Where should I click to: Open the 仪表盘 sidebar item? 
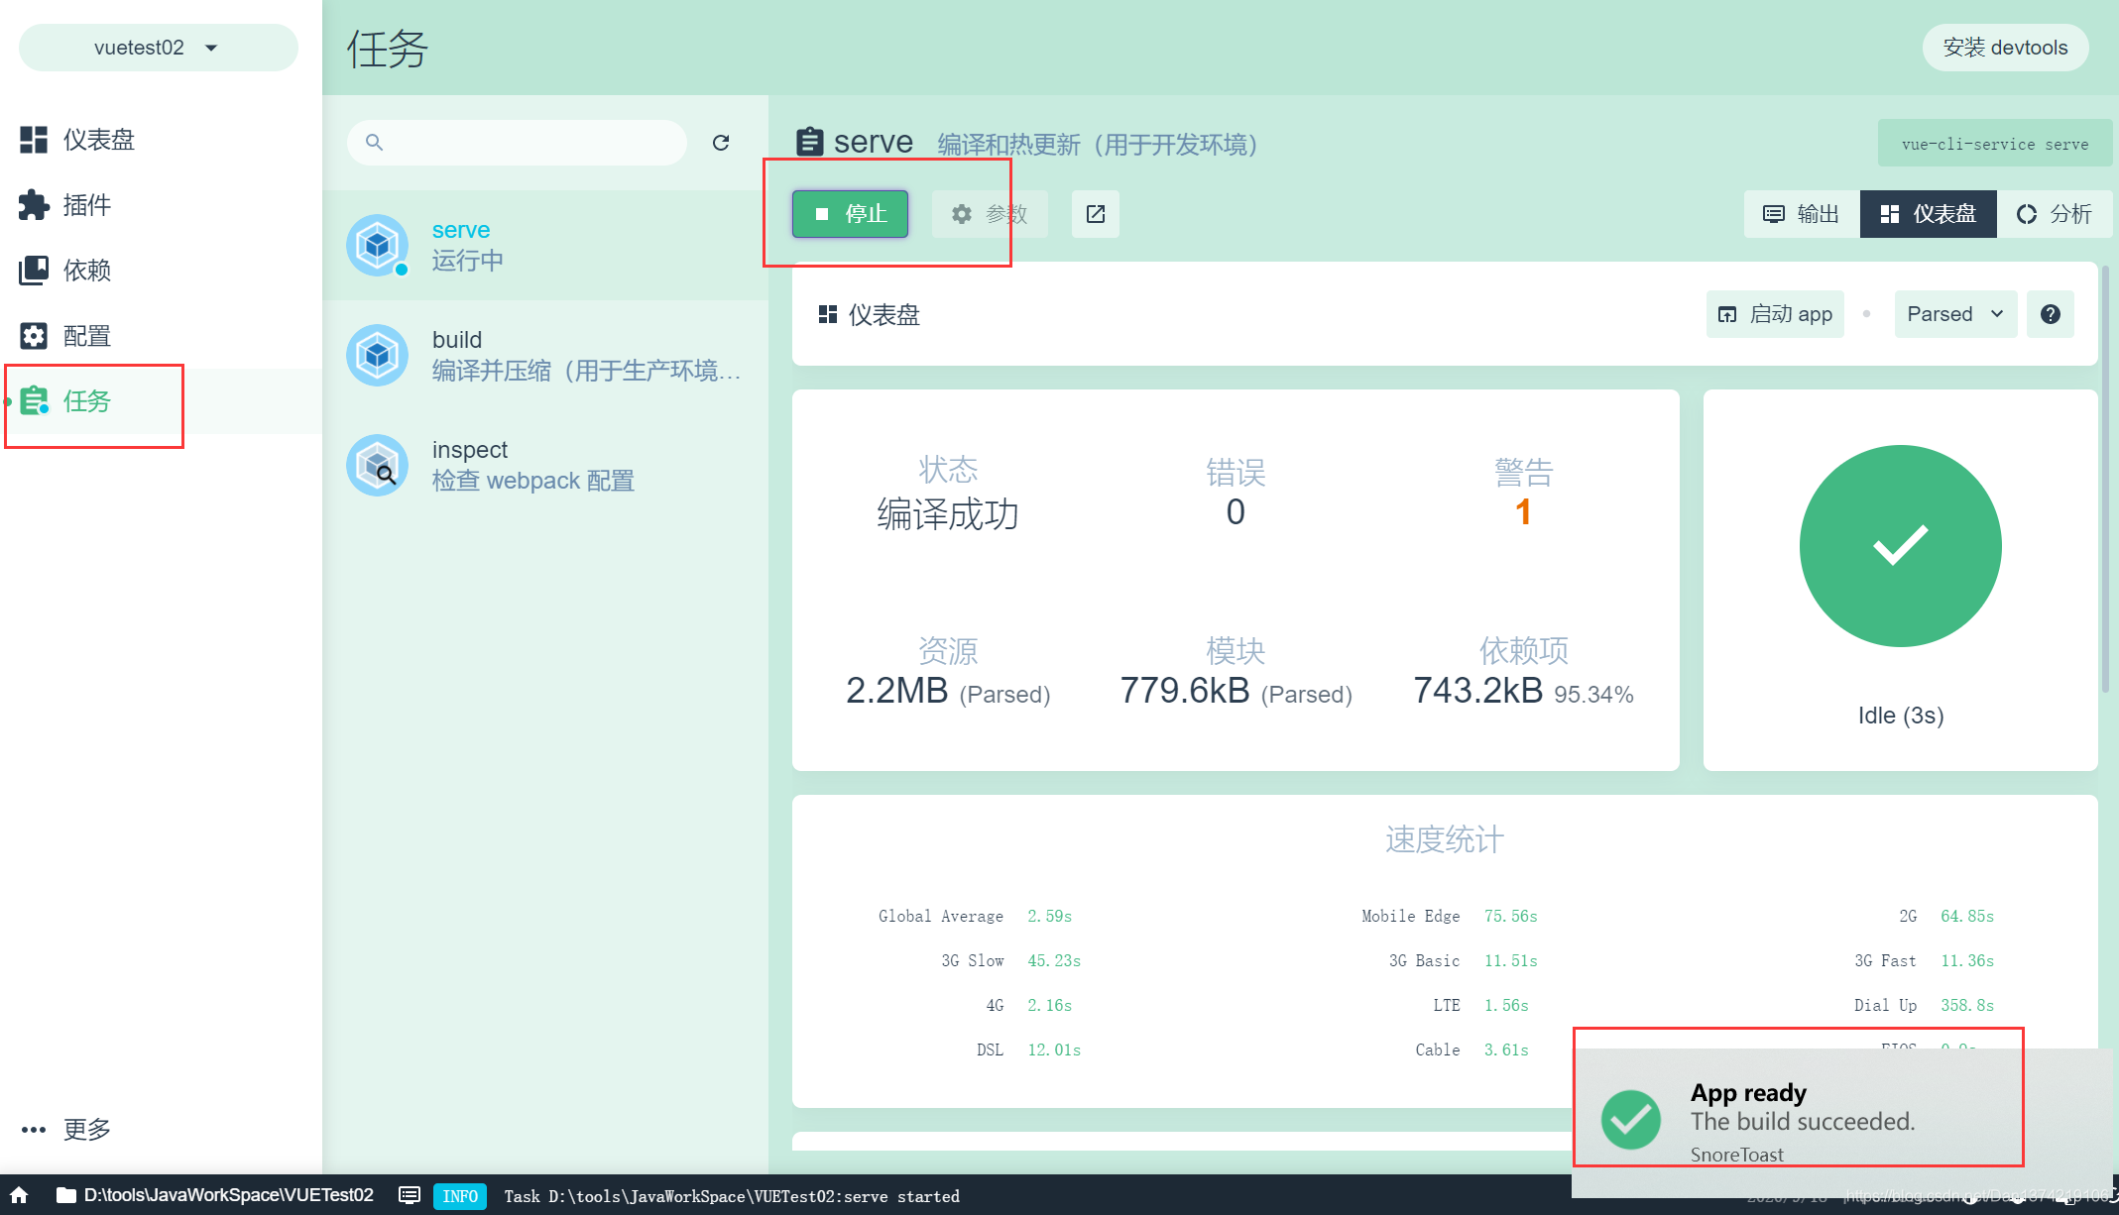tap(161, 140)
